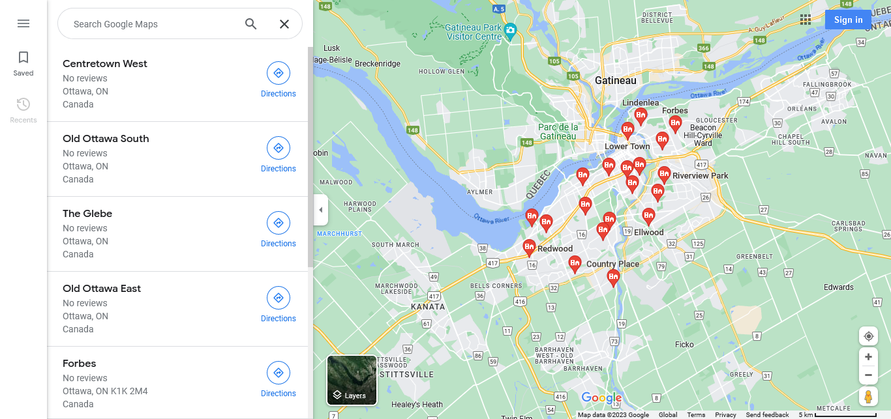Click the results list scrollbar
Screen dimensions: 891x419
[310, 156]
